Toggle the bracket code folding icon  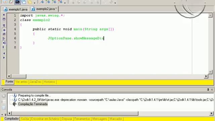pos(4,38)
